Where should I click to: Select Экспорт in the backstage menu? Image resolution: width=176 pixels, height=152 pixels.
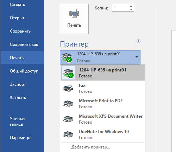click(x=18, y=84)
